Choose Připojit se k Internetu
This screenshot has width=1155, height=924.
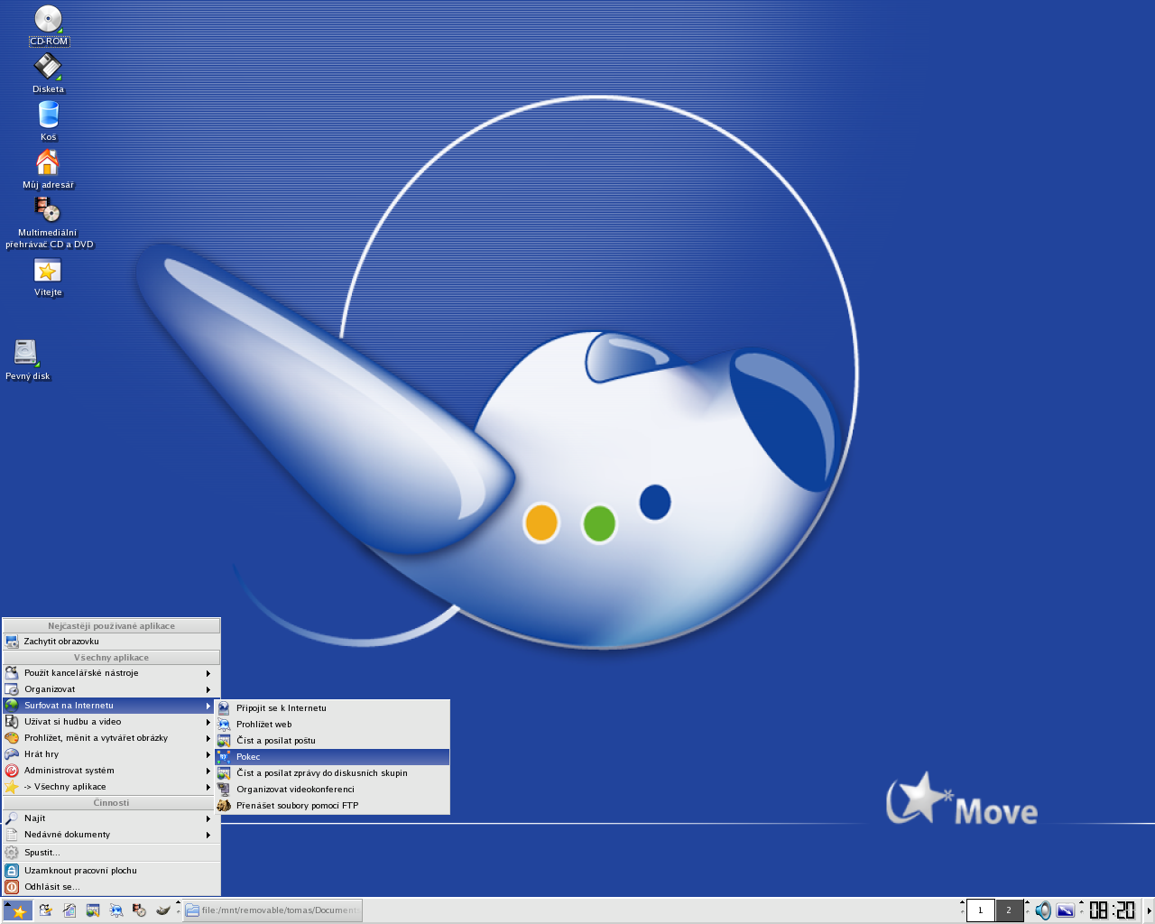(332, 708)
